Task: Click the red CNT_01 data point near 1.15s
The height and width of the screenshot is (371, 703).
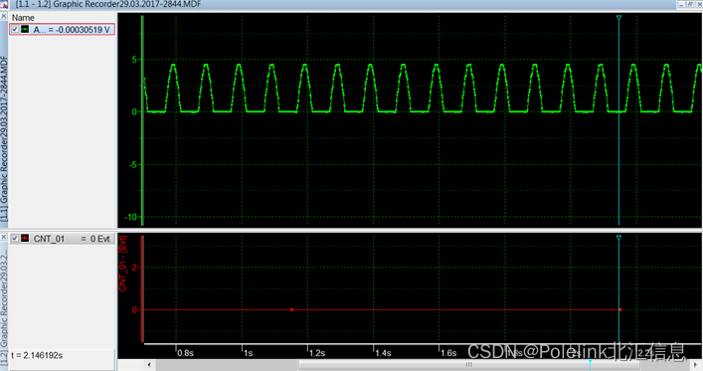Action: pos(292,309)
